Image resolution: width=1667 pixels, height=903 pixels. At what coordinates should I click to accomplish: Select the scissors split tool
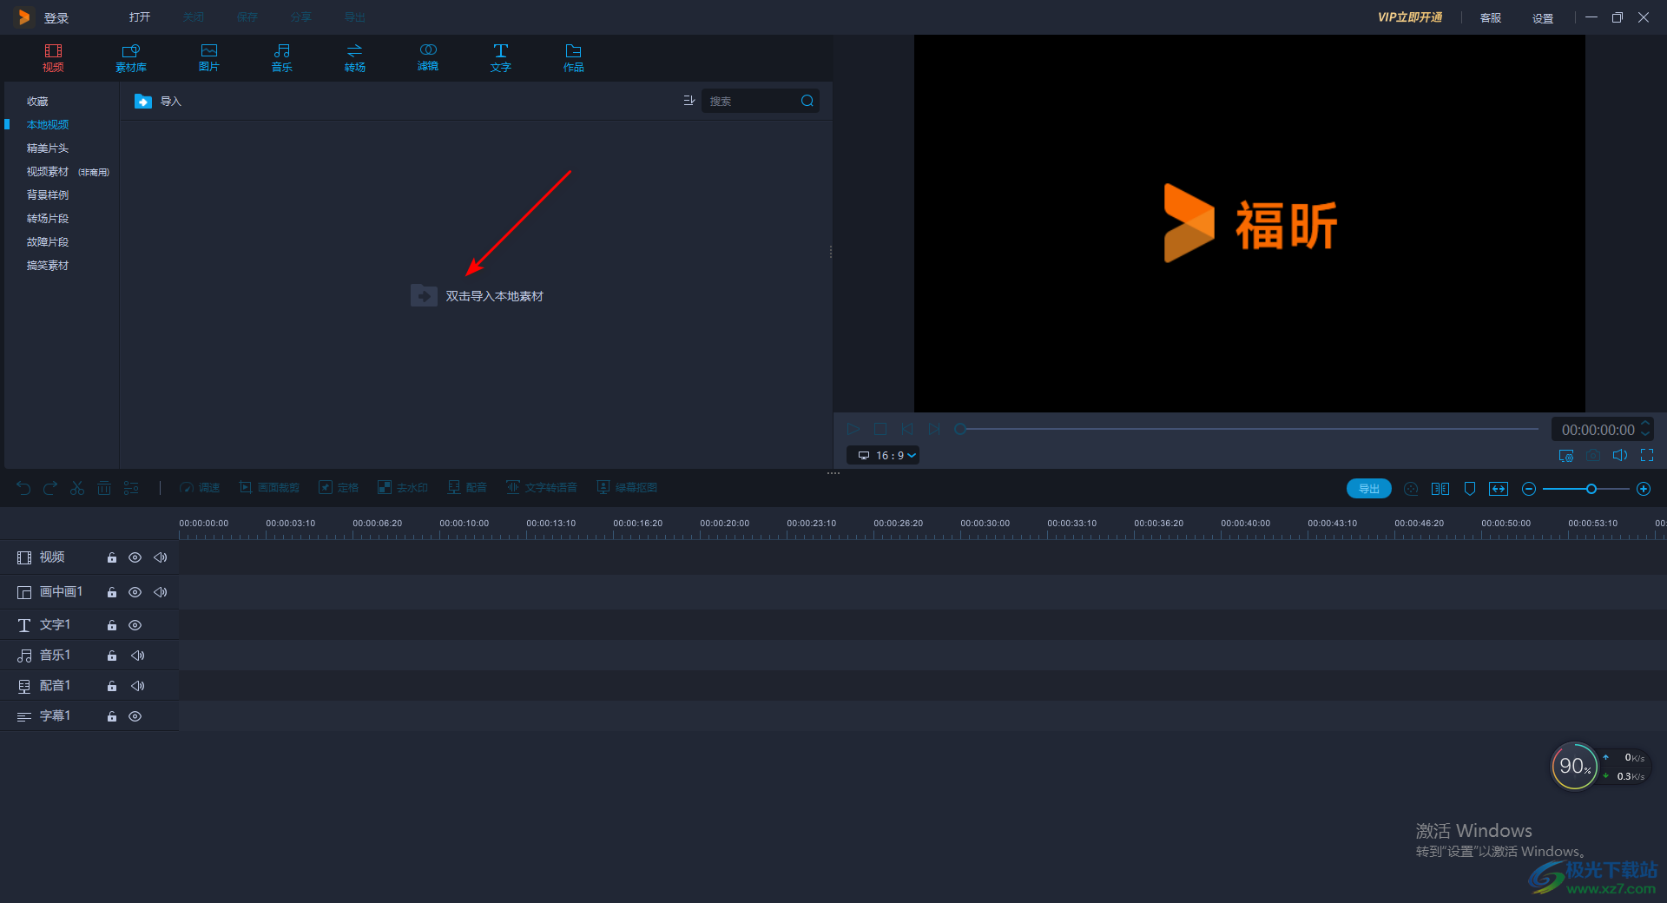[77, 488]
